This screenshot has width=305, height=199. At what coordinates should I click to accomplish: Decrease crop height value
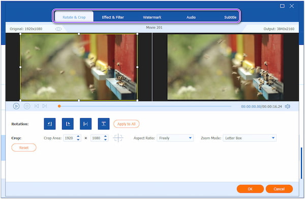[105, 139]
